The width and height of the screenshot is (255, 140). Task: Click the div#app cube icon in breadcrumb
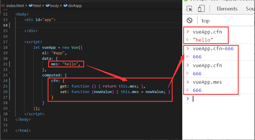tap(65, 6)
